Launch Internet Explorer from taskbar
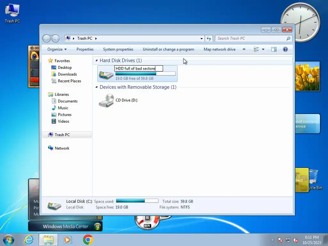This screenshot has height=246, width=328. 29,240
